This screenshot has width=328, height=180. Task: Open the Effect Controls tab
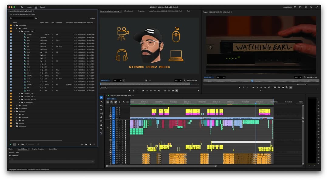(129, 11)
